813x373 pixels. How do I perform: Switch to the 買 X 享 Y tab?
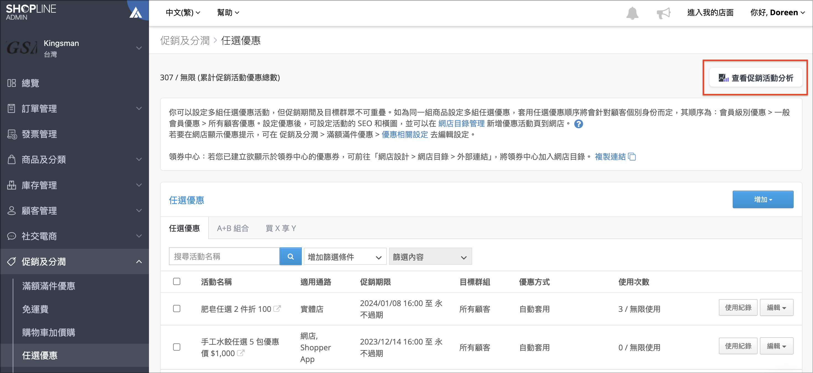click(281, 228)
